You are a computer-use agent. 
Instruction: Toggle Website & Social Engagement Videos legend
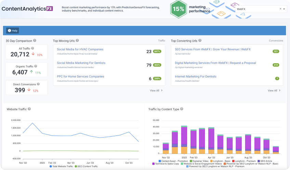(201, 164)
